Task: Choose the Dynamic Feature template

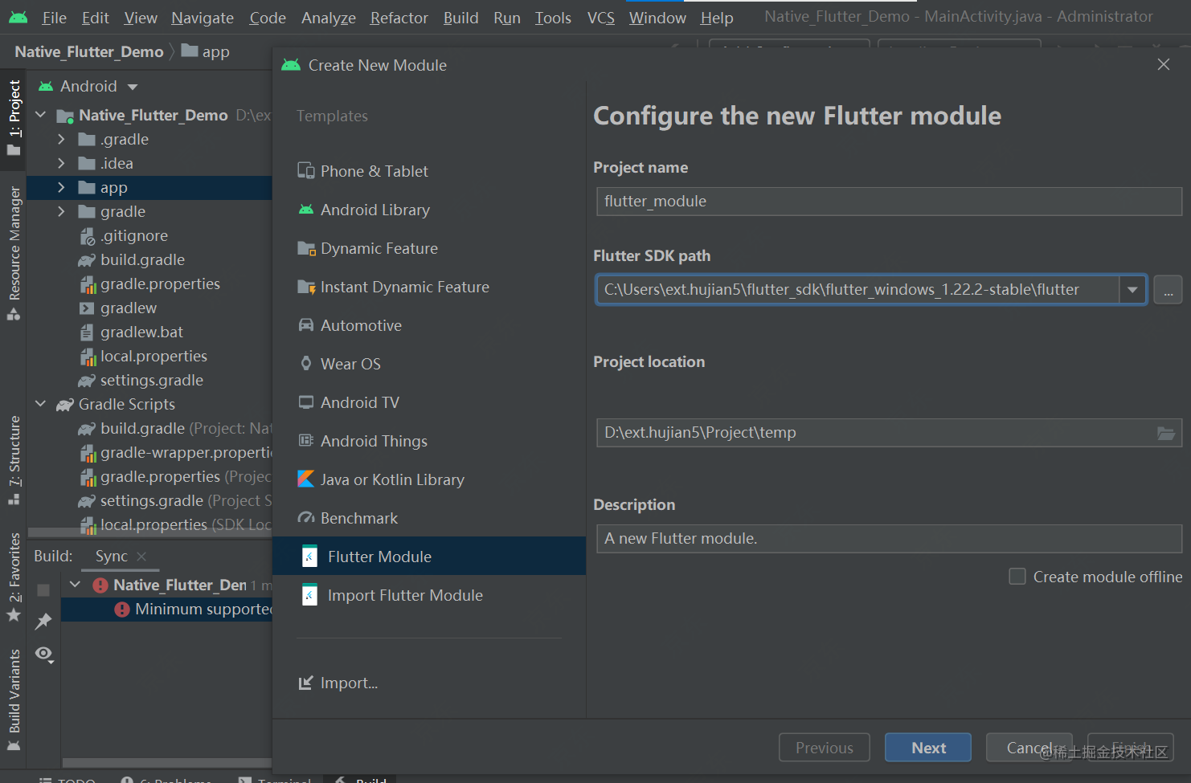Action: coord(367,248)
